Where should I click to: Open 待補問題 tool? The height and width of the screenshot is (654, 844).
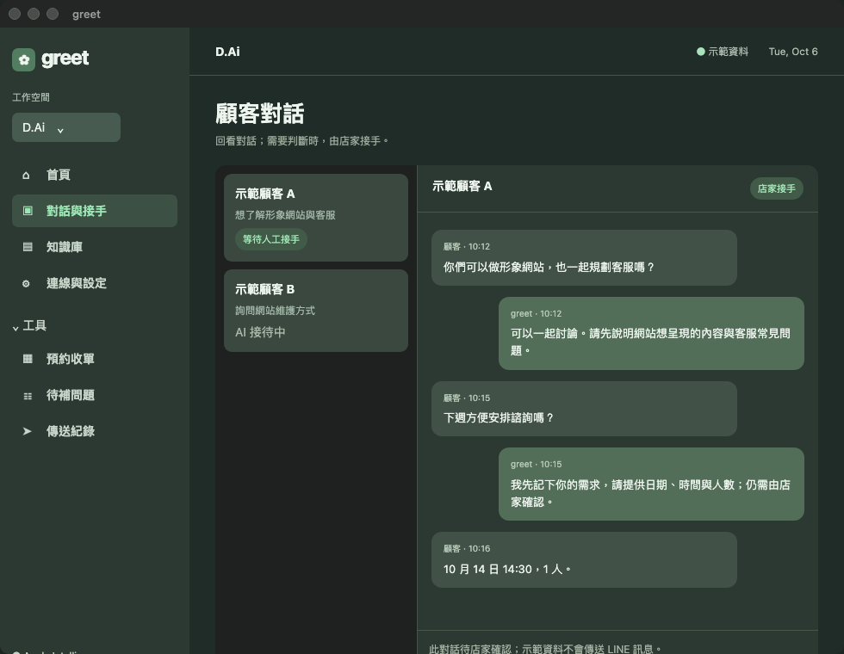(x=95, y=395)
